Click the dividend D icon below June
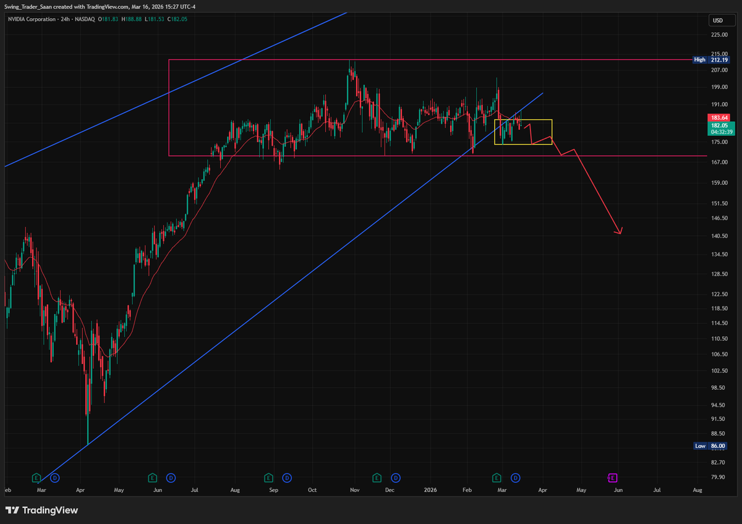742x524 pixels. pyautogui.click(x=169, y=478)
